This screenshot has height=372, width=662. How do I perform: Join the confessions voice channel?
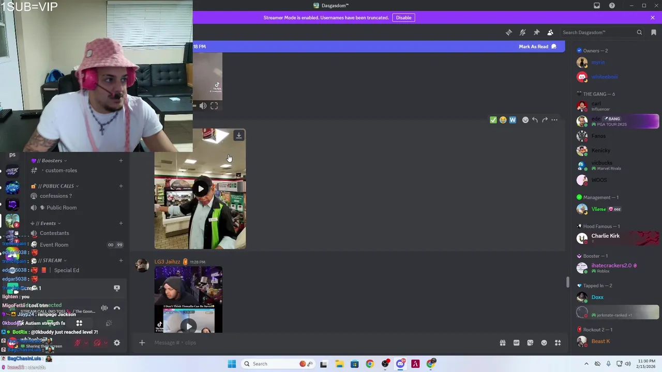coord(77,196)
